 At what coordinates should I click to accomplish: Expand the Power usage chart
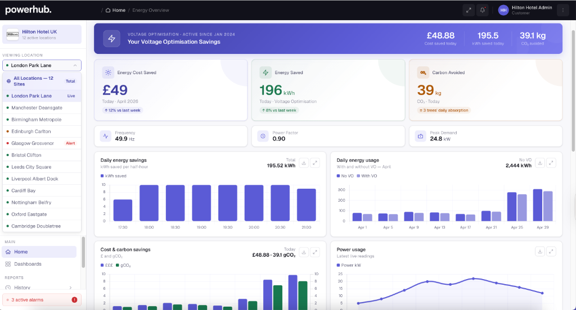(x=551, y=251)
